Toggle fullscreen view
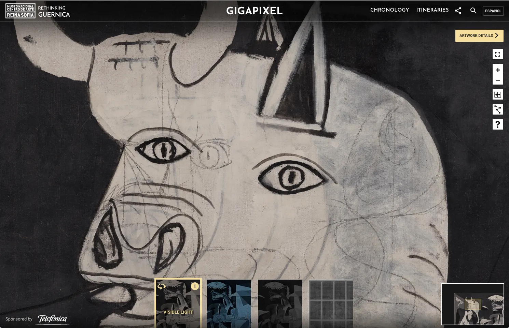 [x=498, y=54]
